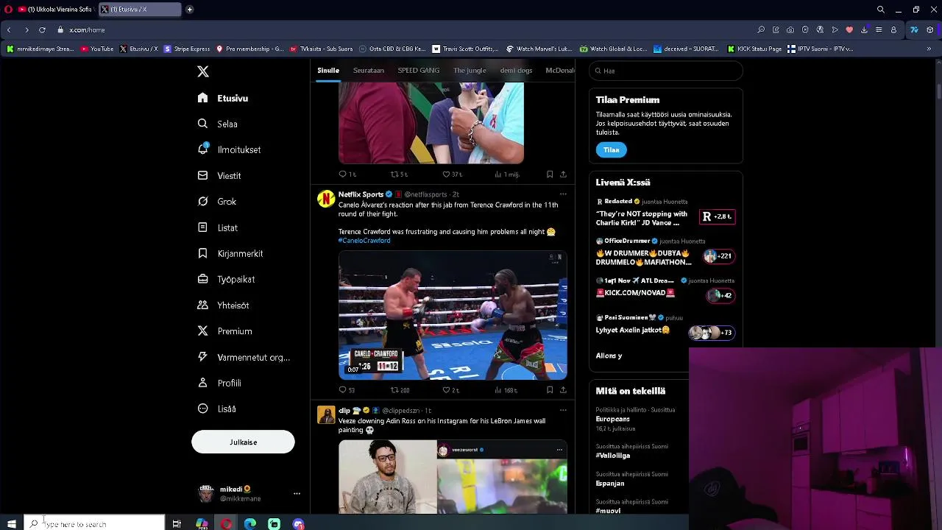Open browser downloads icon

[x=864, y=30]
